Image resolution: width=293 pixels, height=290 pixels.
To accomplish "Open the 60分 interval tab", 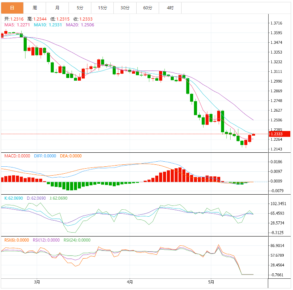I will click(x=147, y=8).
